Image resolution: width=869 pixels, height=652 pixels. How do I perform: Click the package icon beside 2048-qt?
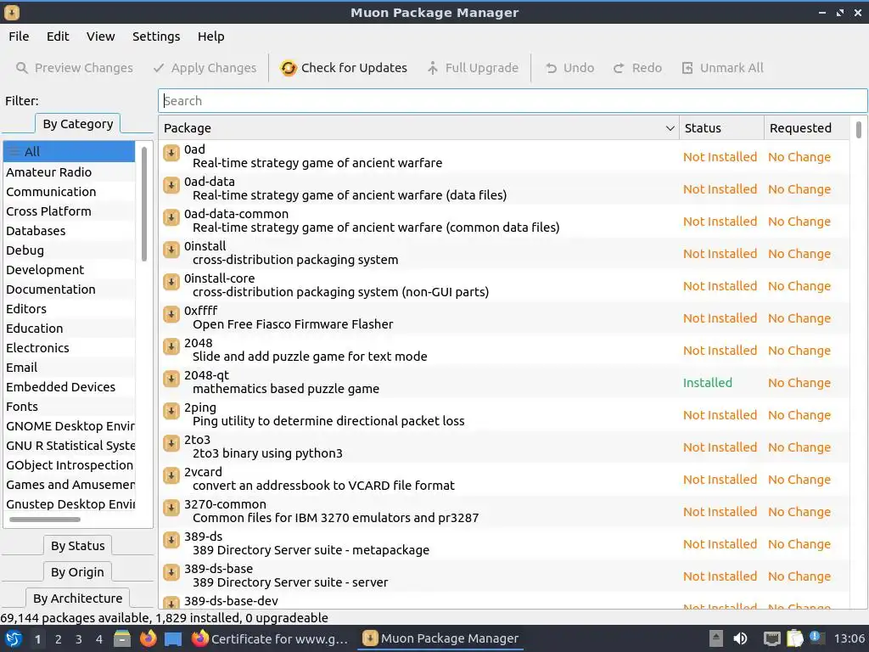[171, 379]
